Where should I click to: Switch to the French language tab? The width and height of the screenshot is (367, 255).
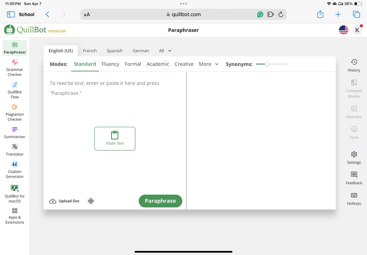(x=90, y=51)
